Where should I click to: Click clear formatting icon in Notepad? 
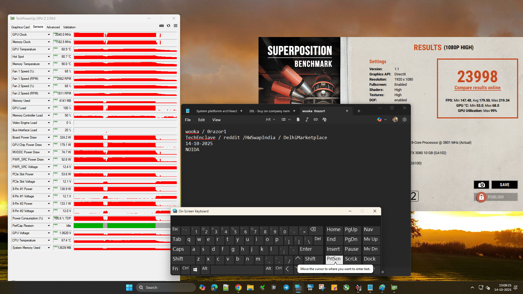coord(324,120)
